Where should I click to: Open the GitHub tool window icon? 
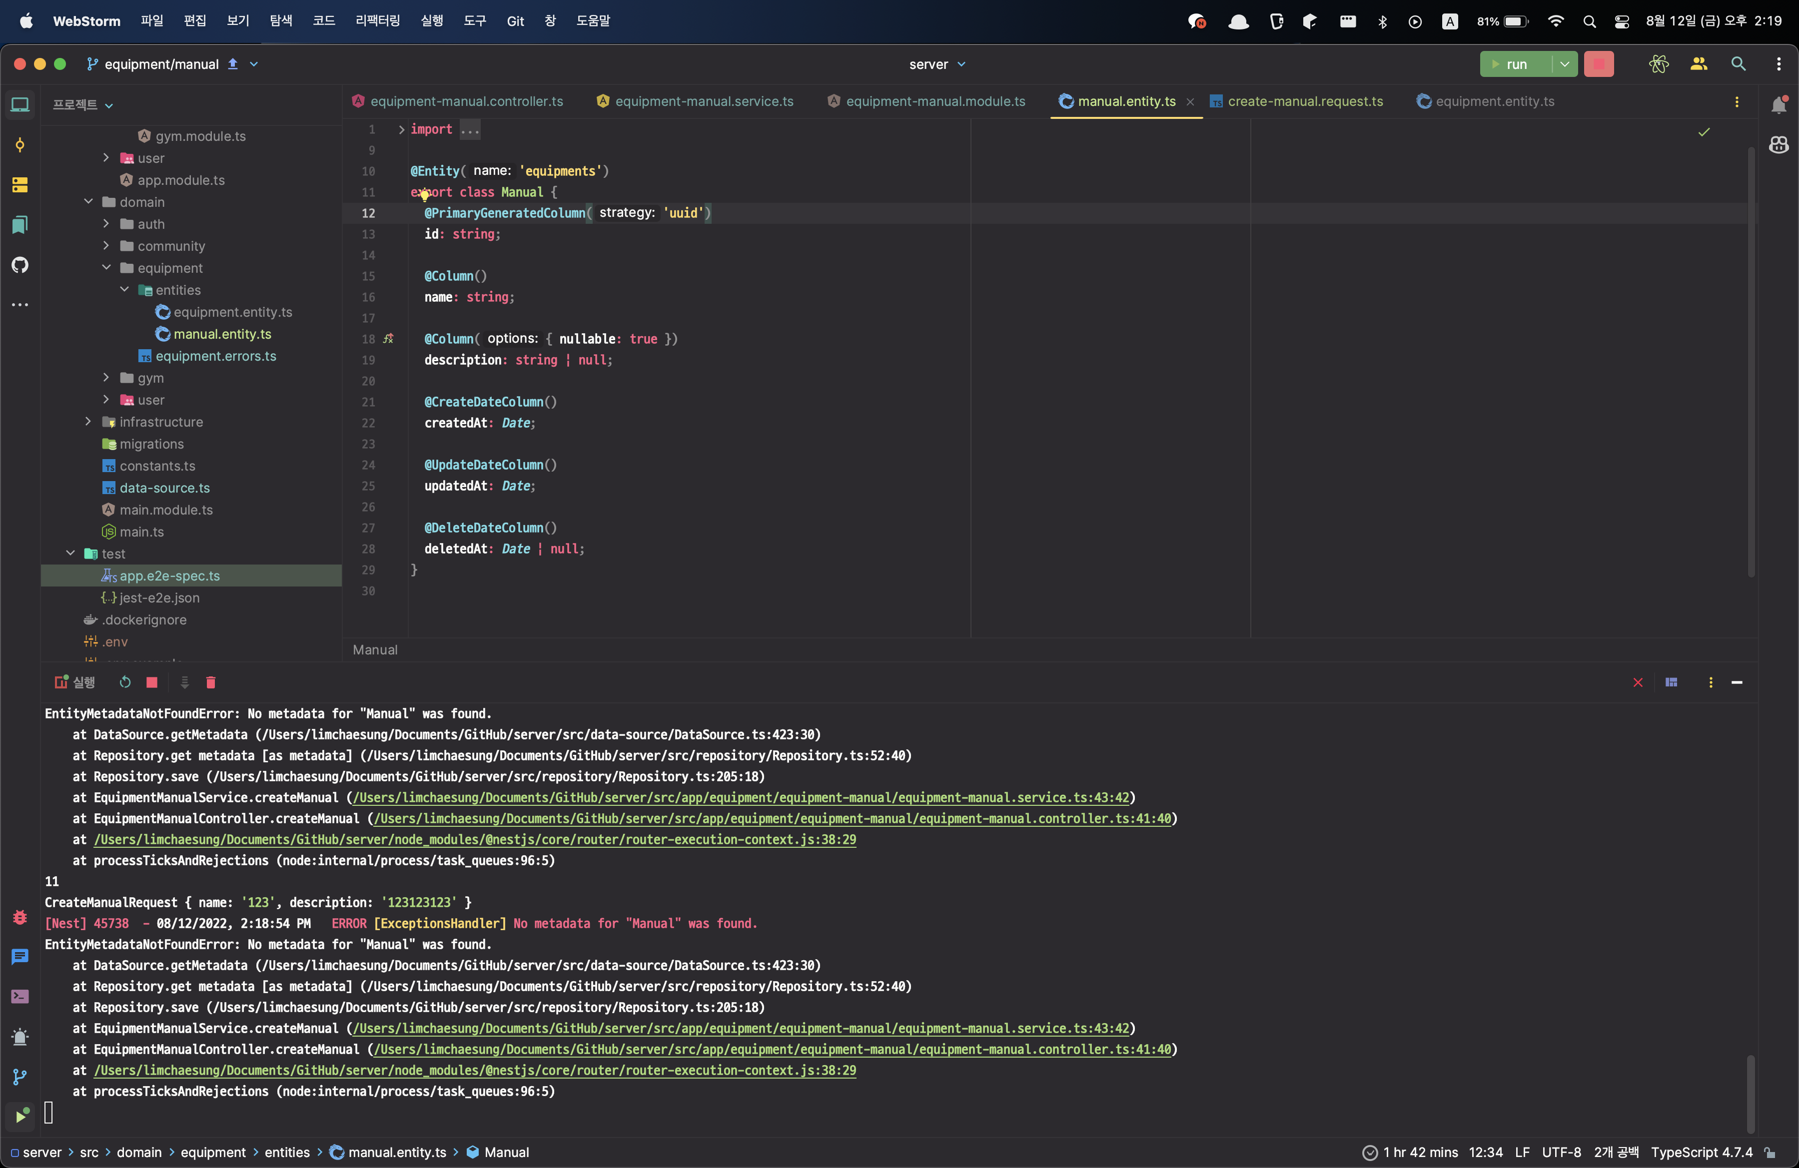pos(20,265)
